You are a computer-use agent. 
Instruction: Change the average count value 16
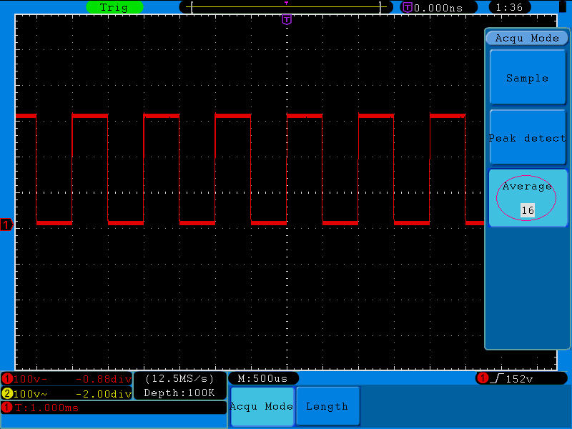pyautogui.click(x=528, y=210)
